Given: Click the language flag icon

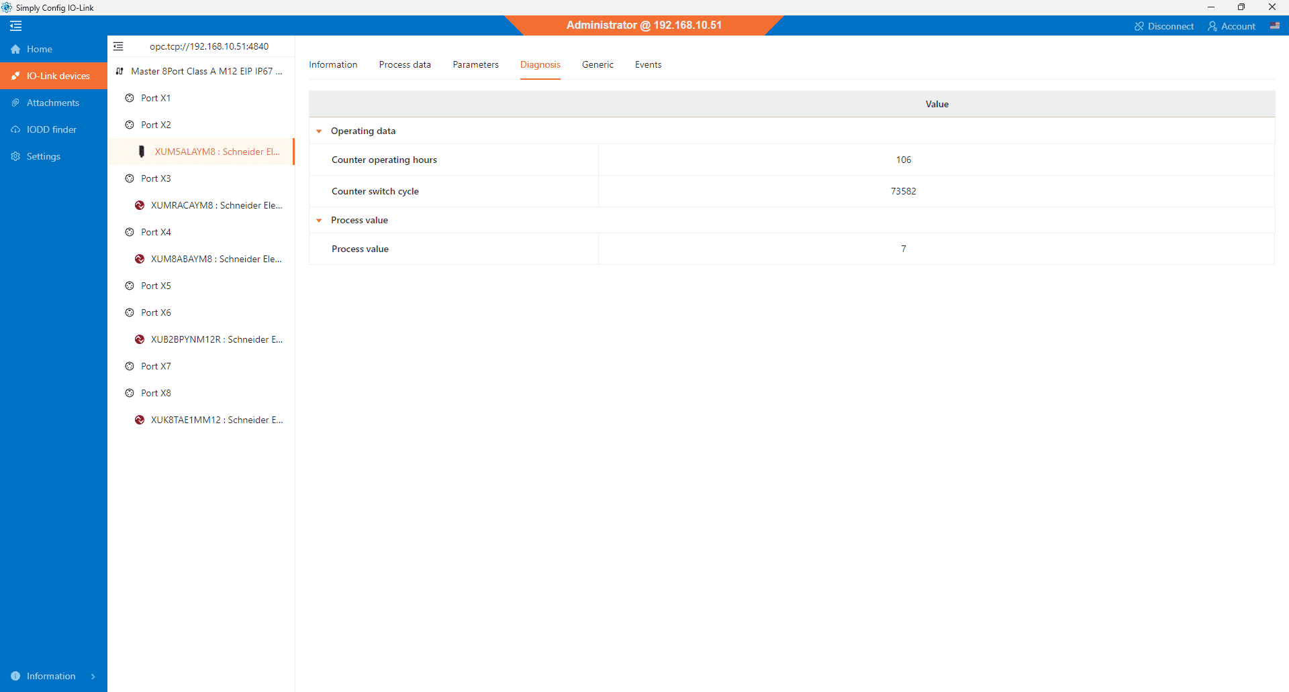Looking at the screenshot, I should click(x=1275, y=26).
